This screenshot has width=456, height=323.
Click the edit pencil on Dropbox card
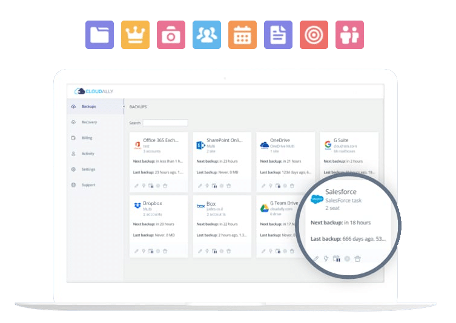tap(136, 251)
